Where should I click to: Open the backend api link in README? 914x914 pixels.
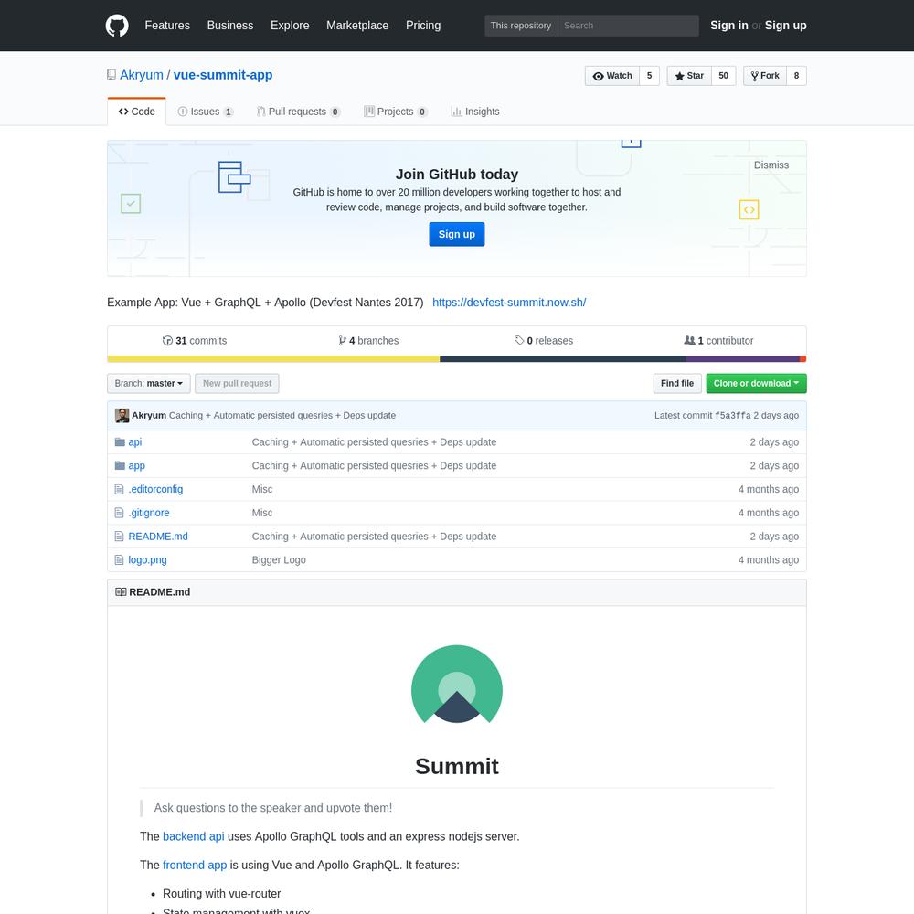(x=194, y=836)
